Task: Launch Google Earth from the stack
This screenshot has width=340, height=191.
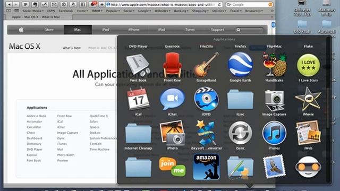Action: click(240, 65)
